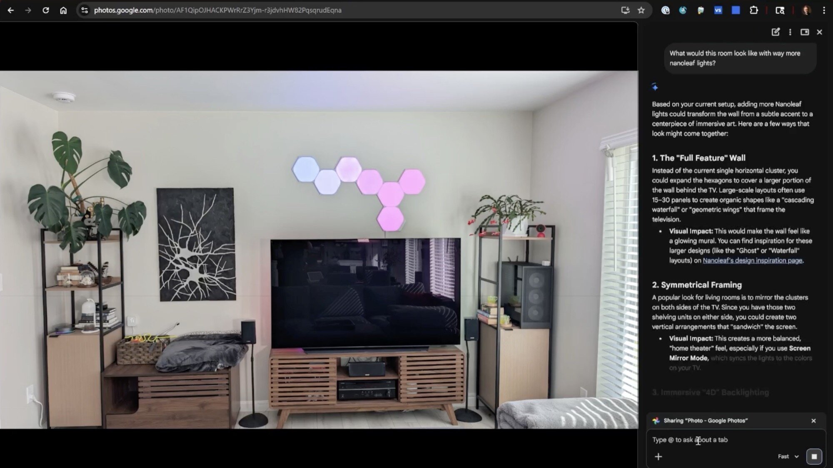Open the profile menu via the avatar

tap(807, 10)
